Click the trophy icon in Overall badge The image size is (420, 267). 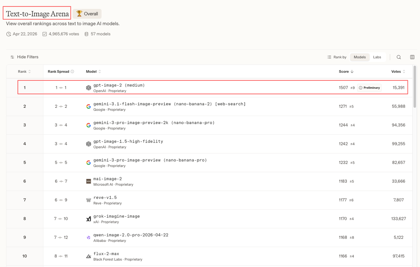pos(79,14)
